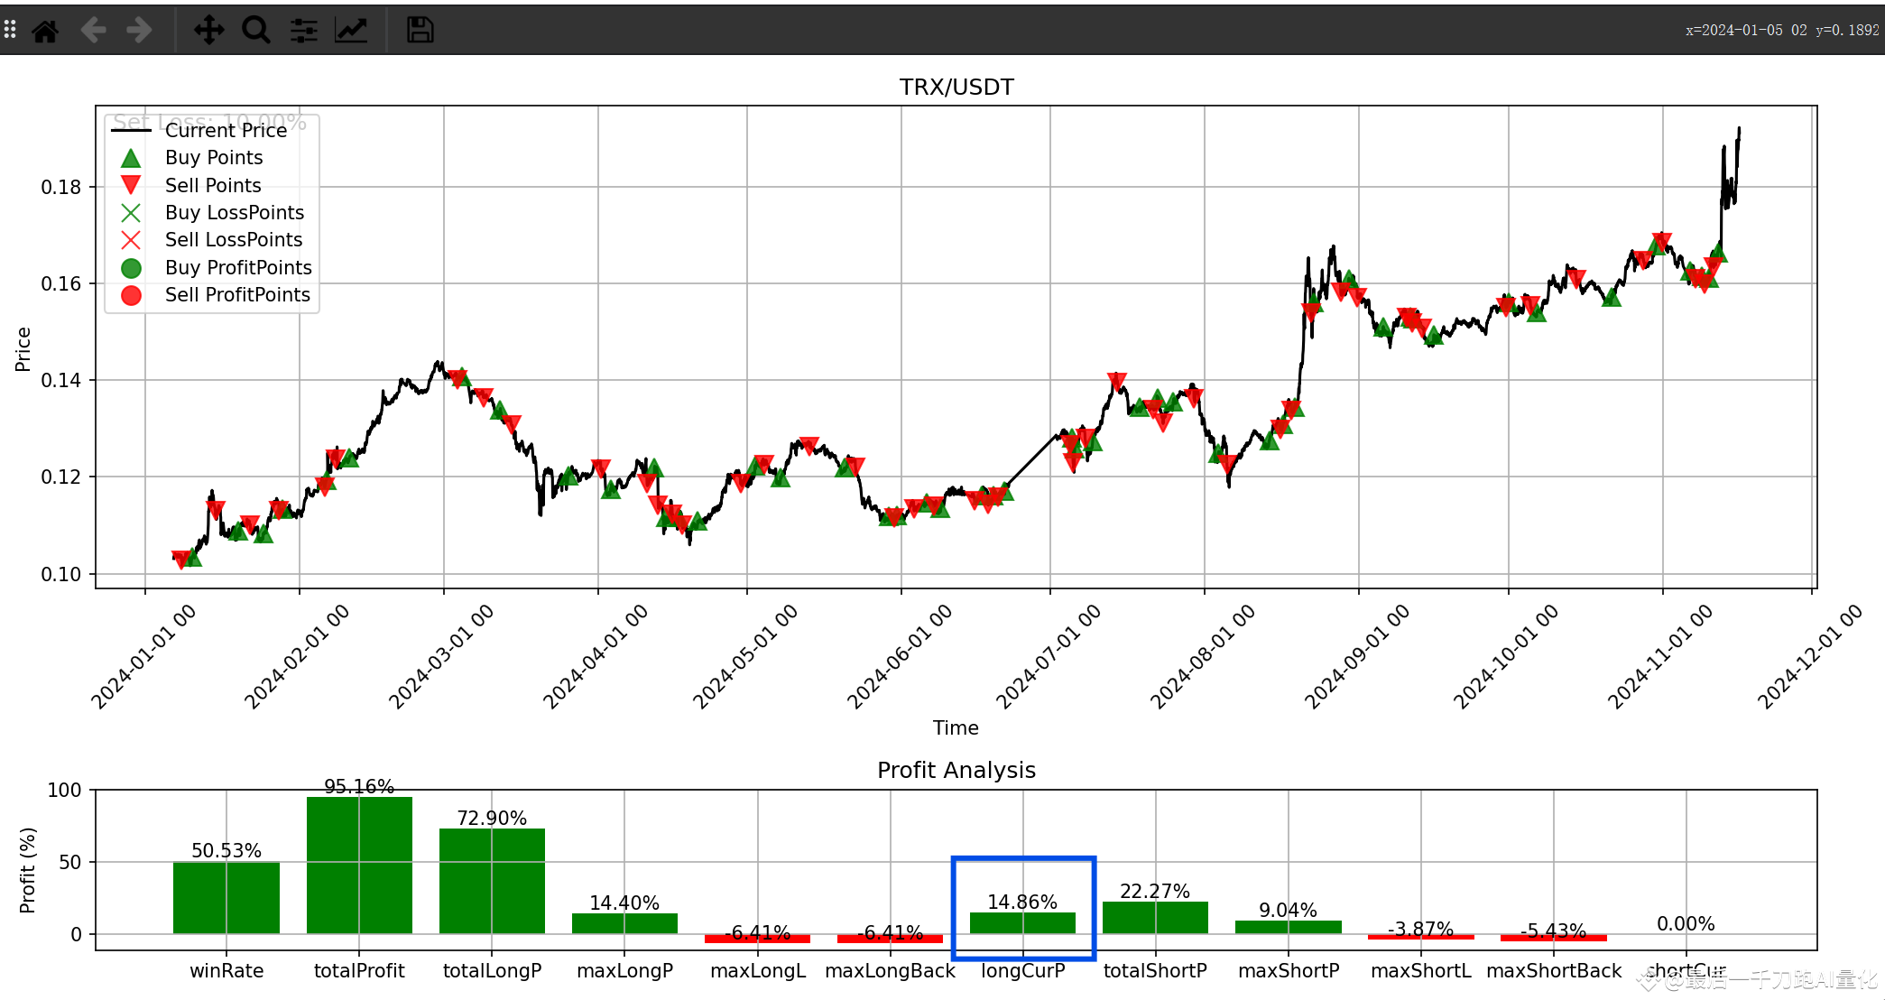The image size is (1885, 1000).
Task: Select the Zoom magnifier tool
Action: click(x=256, y=31)
